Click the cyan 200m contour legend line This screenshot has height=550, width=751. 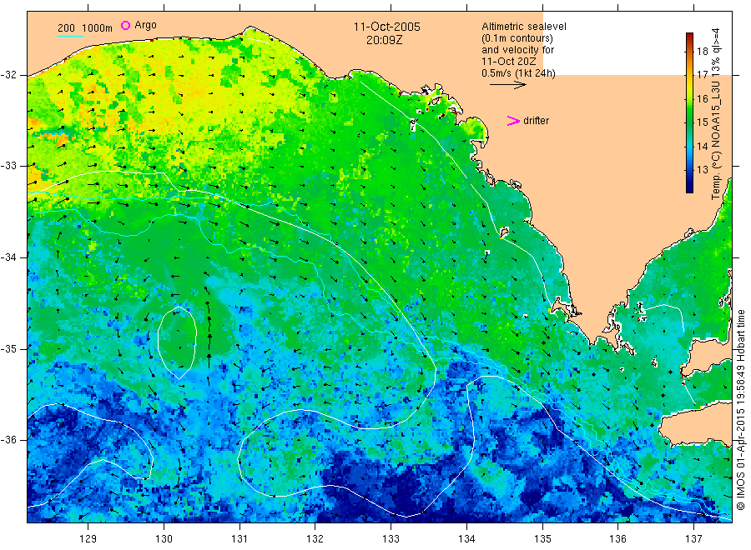click(x=70, y=36)
